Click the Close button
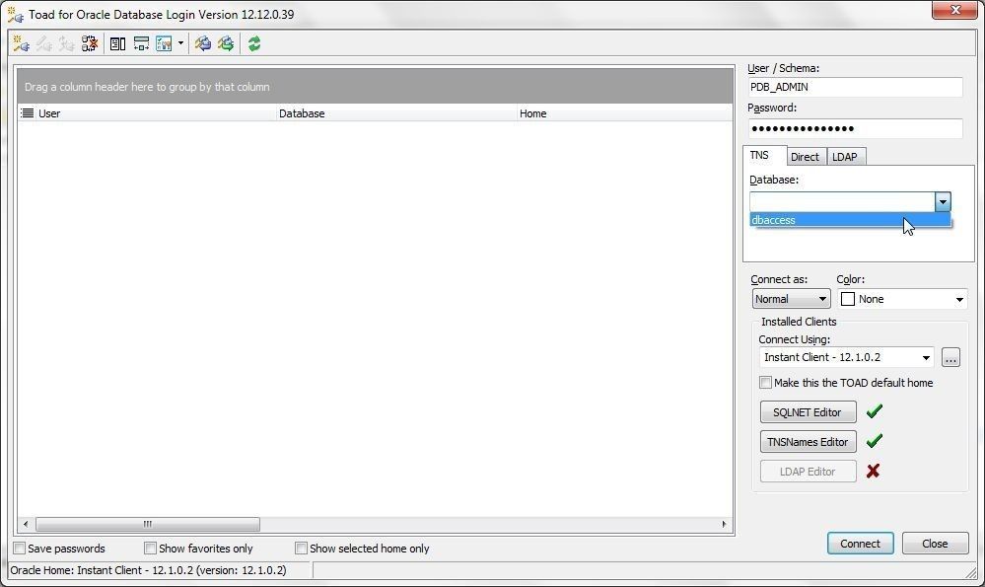Image resolution: width=985 pixels, height=587 pixels. [935, 543]
